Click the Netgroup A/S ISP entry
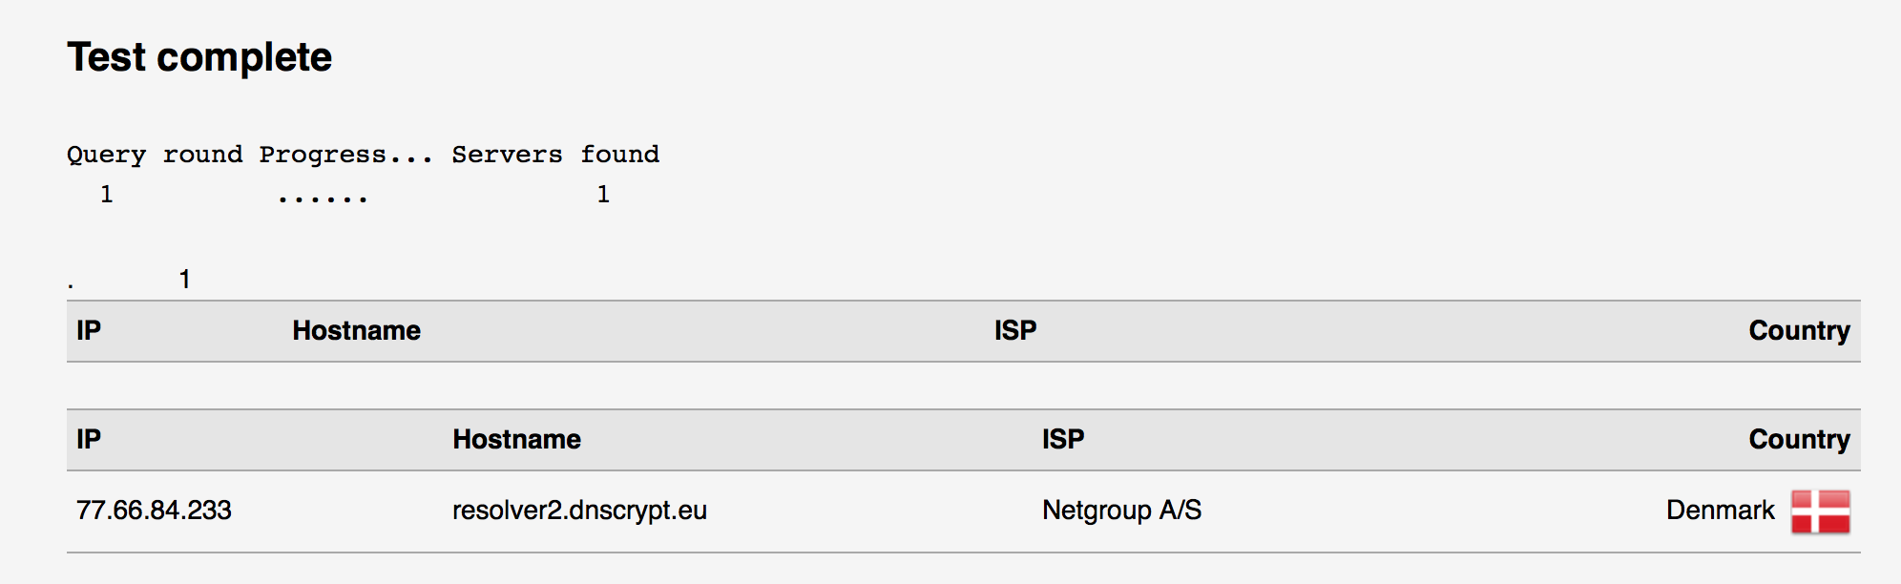Screen dimensions: 1901x584 tap(1121, 511)
